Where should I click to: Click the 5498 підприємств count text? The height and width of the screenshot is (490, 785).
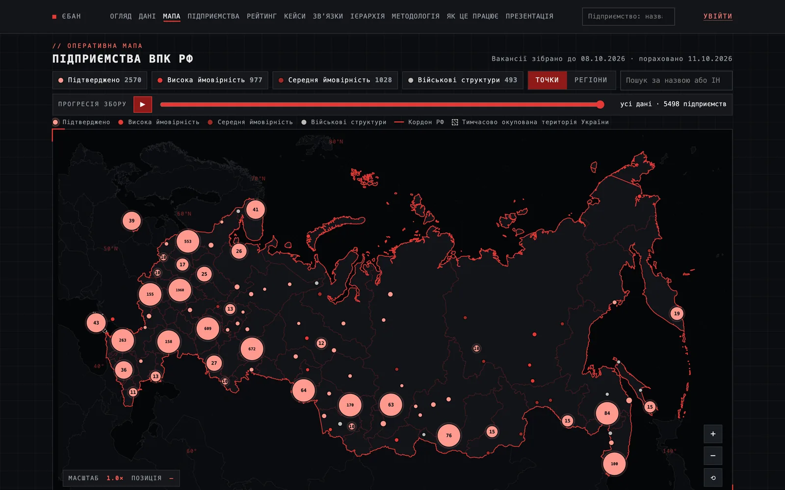[695, 104]
